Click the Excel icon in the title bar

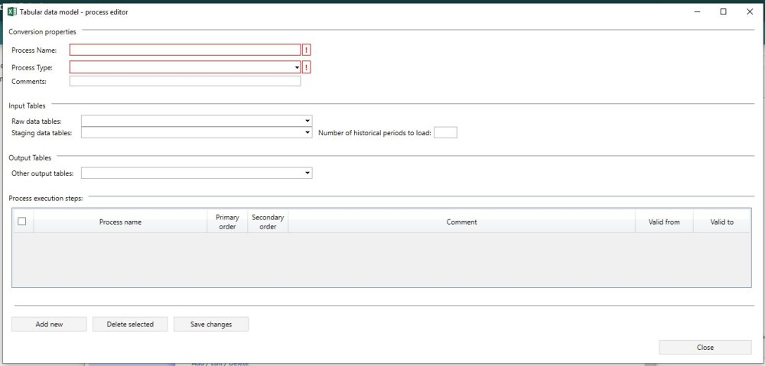(x=12, y=11)
